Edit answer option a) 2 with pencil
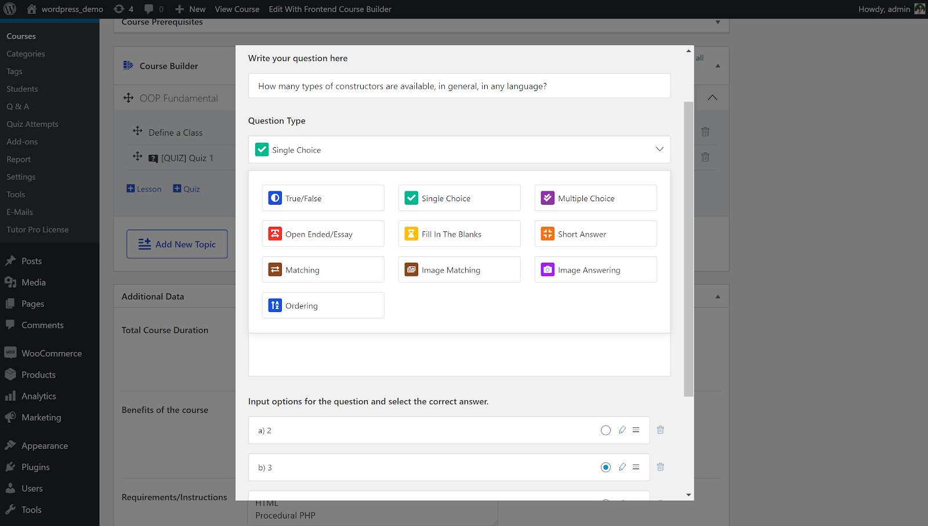This screenshot has width=928, height=526. click(622, 430)
